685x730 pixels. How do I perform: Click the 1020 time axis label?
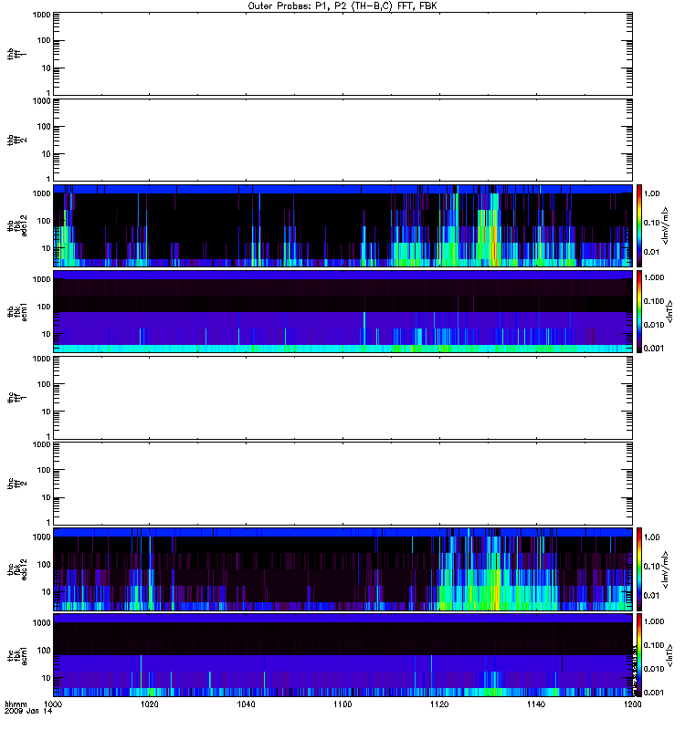[x=150, y=704]
